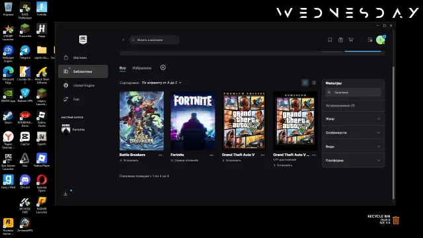The width and height of the screenshot is (423, 238).
Task: Click the Fortnite desktop shortcut icon
Action: tap(42, 9)
